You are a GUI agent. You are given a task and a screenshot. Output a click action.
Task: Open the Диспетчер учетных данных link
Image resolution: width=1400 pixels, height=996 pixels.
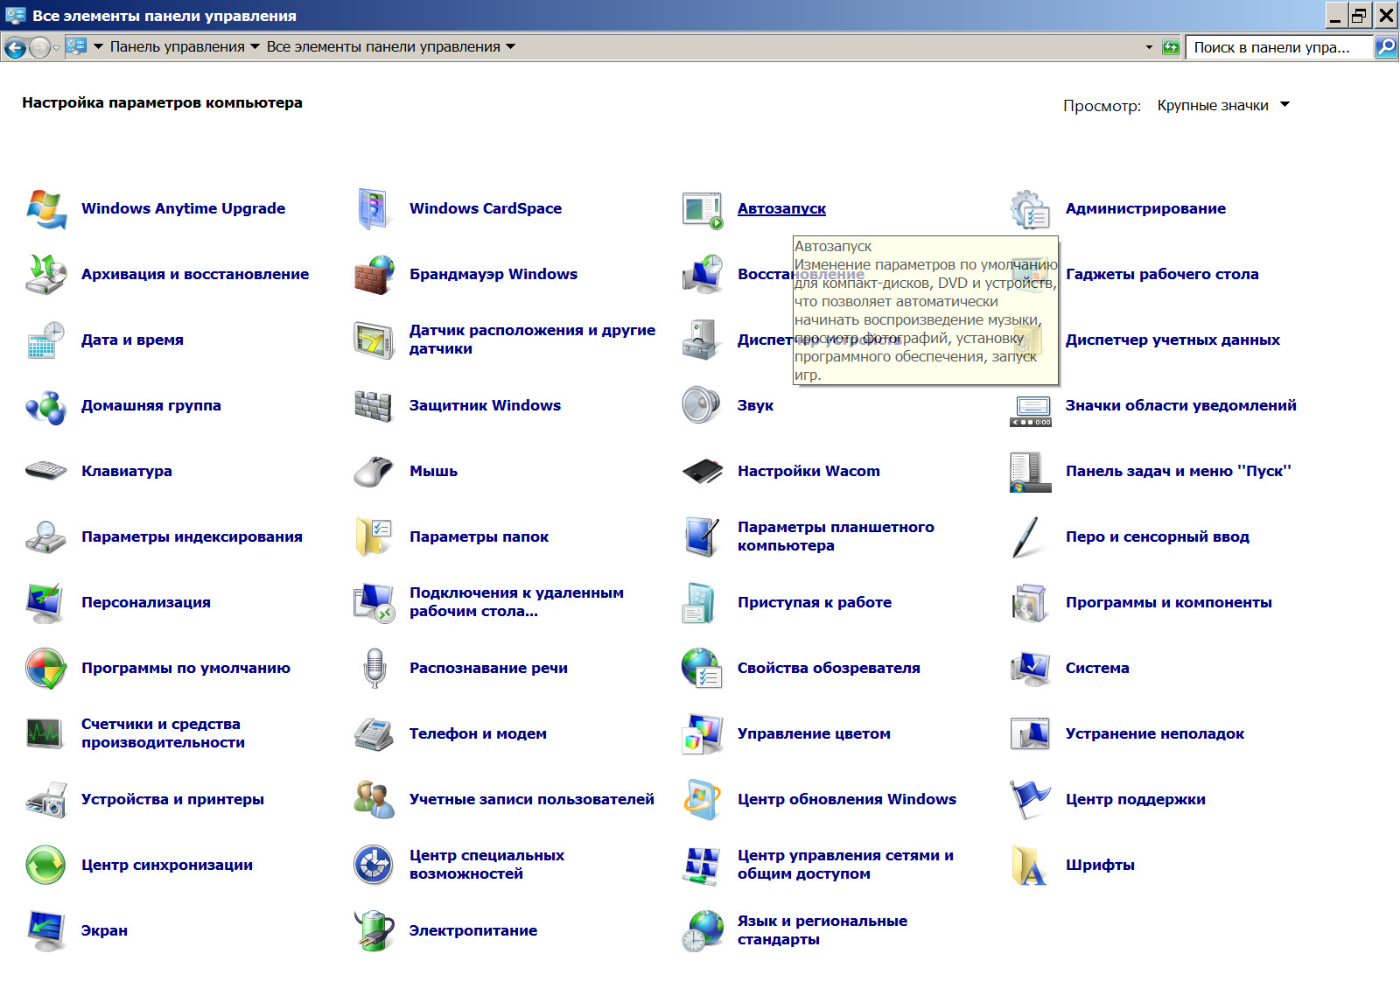coord(1172,340)
